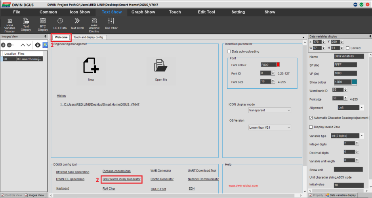Toggle the eye preview icon in Images View
Image resolution: width=372 pixels, height=198 pixels.
(x=38, y=45)
